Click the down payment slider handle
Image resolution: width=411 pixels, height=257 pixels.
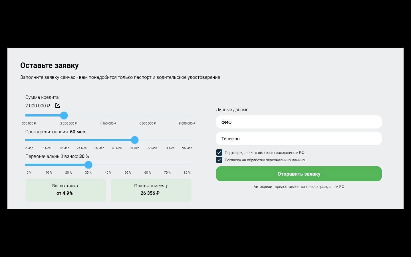coord(88,165)
